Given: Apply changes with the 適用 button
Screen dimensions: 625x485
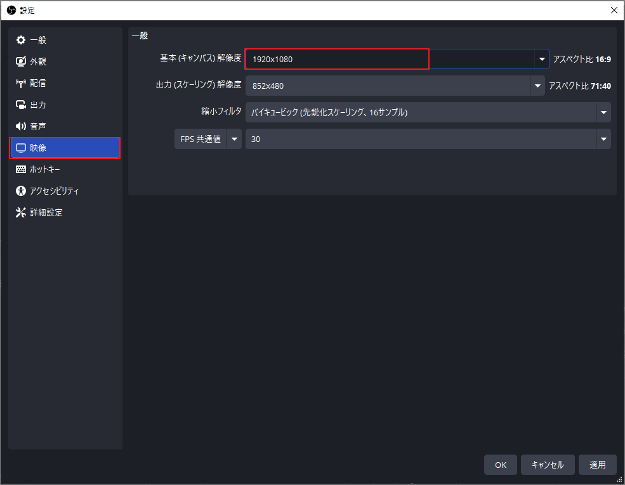Looking at the screenshot, I should pyautogui.click(x=597, y=465).
